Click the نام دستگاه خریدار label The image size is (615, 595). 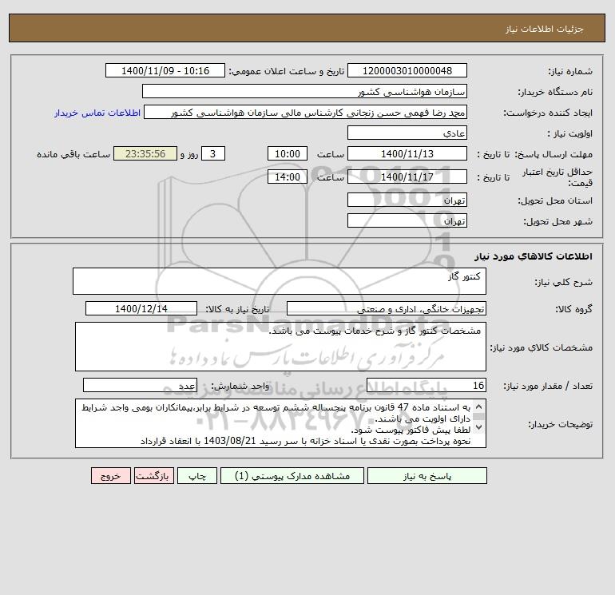coord(555,92)
